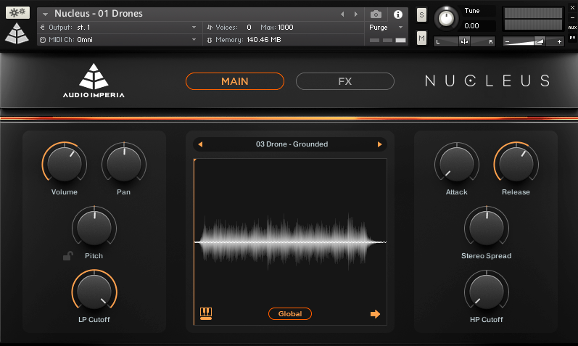Viewport: 578px width, 346px height.
Task: Minimize the instrument view with minus icon
Action: [572, 17]
